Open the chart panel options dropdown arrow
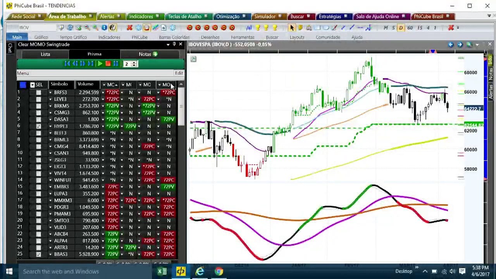The image size is (496, 279). [477, 45]
